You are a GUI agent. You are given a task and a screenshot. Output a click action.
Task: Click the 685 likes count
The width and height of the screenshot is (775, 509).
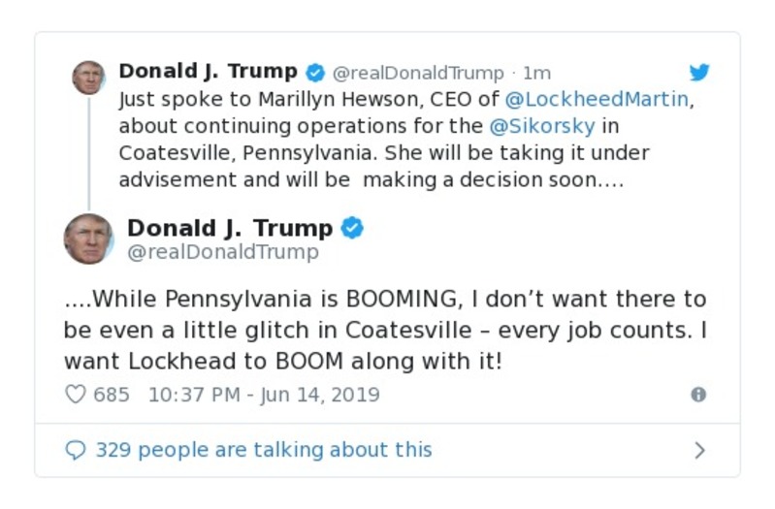point(112,395)
